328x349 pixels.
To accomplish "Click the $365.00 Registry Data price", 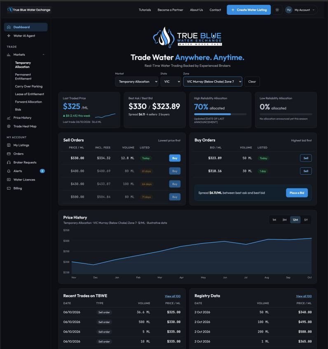I will [305, 342].
